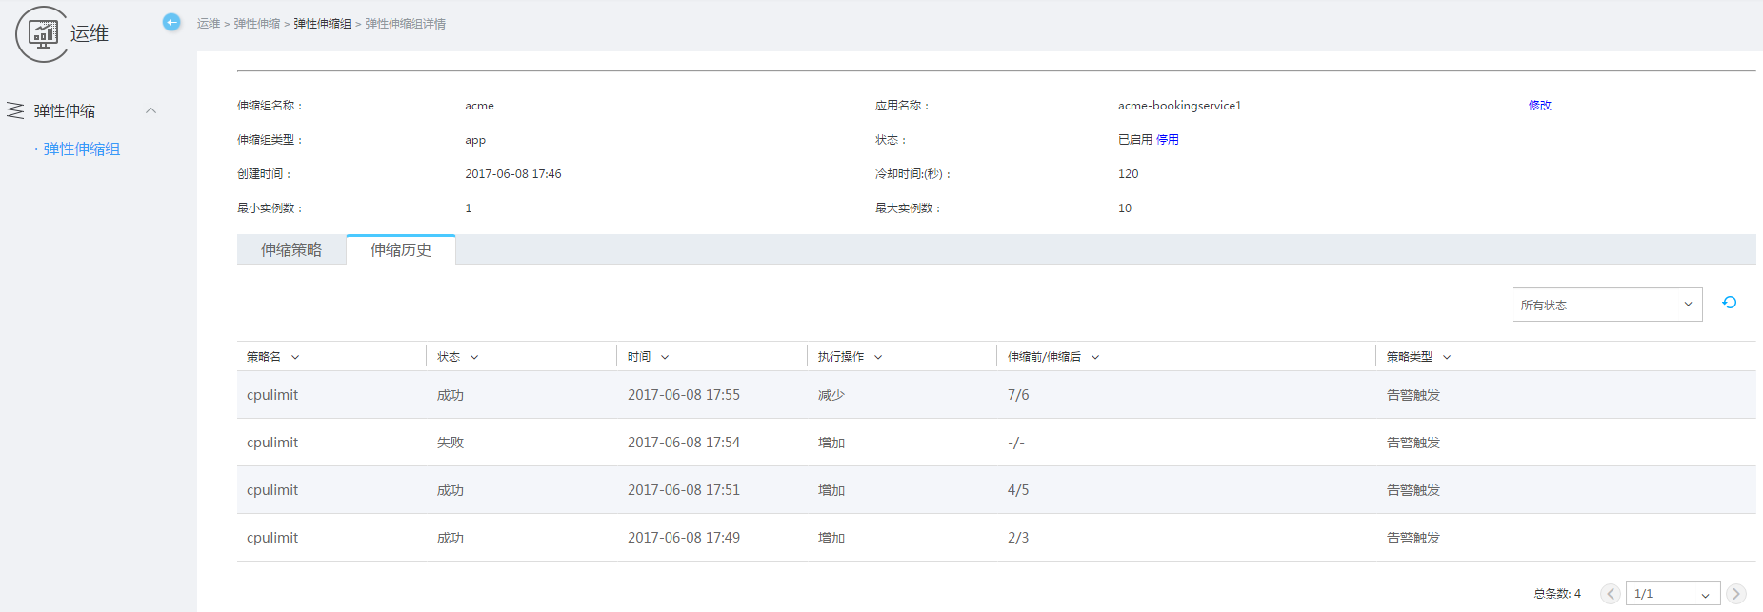Viewport: 1763px width, 612px height.
Task: Select the 伸缩历史 tab
Action: tap(401, 249)
